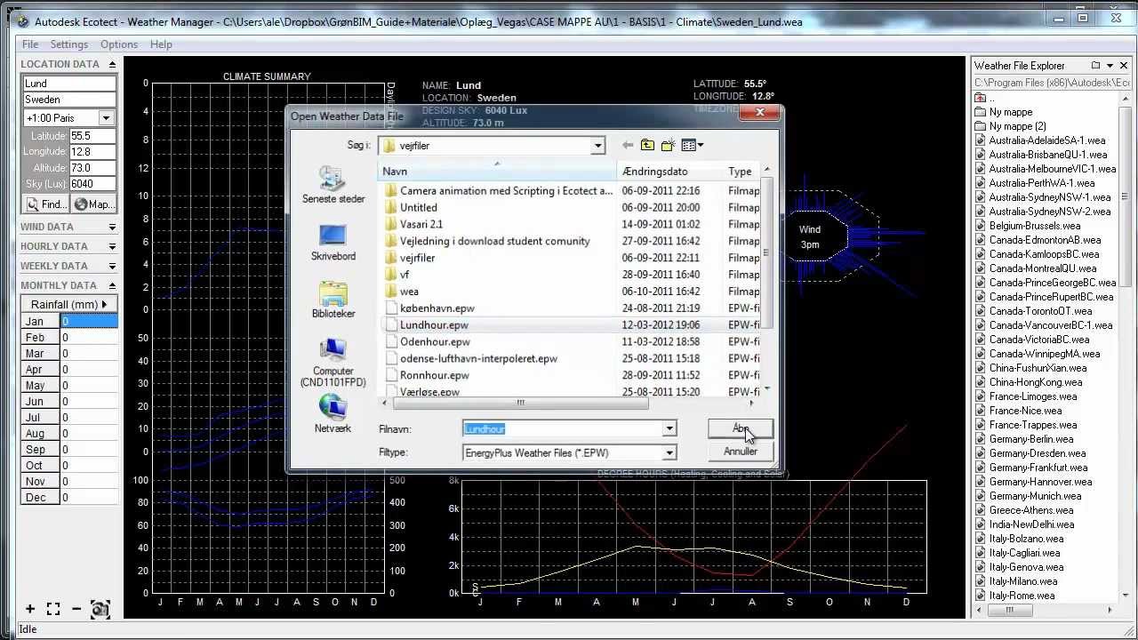This screenshot has height=640, width=1138.
Task: Go up one folder level
Action: pyautogui.click(x=647, y=145)
